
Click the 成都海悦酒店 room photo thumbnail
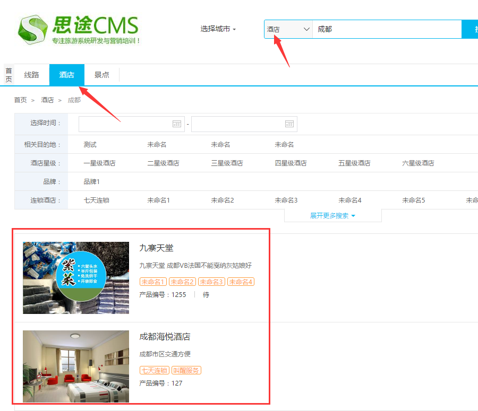tap(76, 366)
